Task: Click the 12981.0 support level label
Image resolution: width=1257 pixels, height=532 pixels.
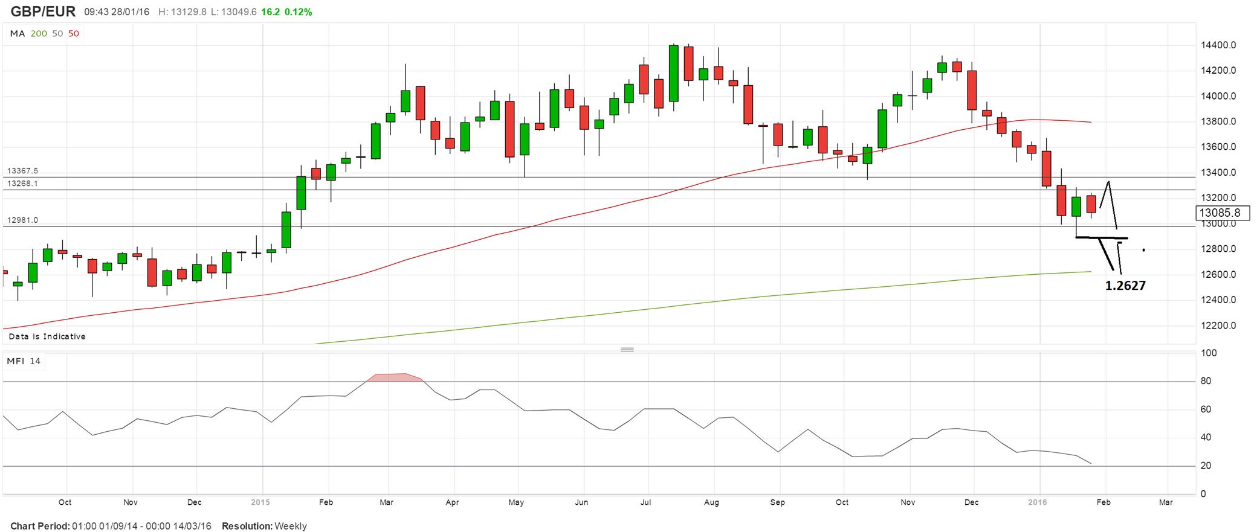Action: [x=22, y=220]
